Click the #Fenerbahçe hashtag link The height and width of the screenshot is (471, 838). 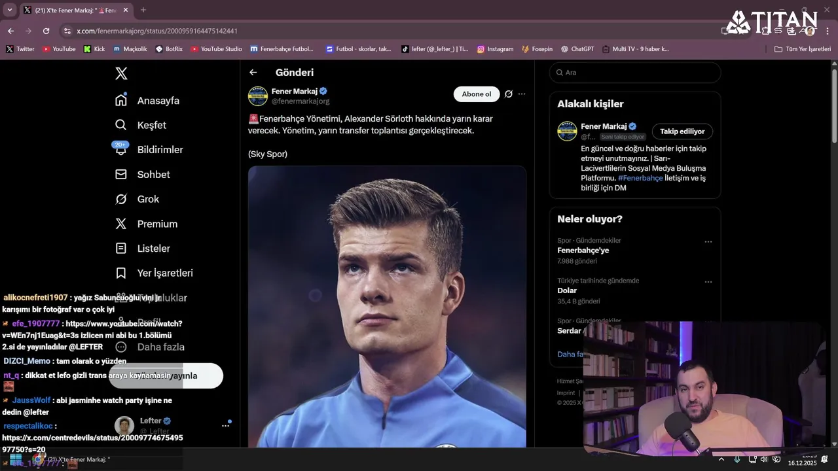640,178
